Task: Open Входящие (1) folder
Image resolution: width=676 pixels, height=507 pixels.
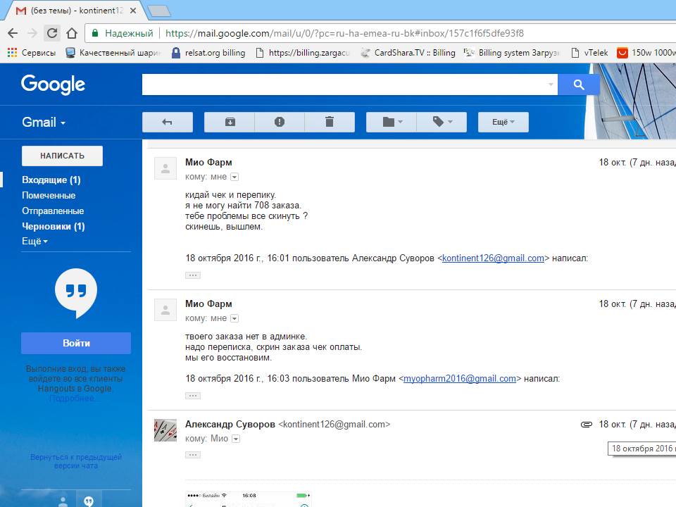Action: (x=51, y=180)
